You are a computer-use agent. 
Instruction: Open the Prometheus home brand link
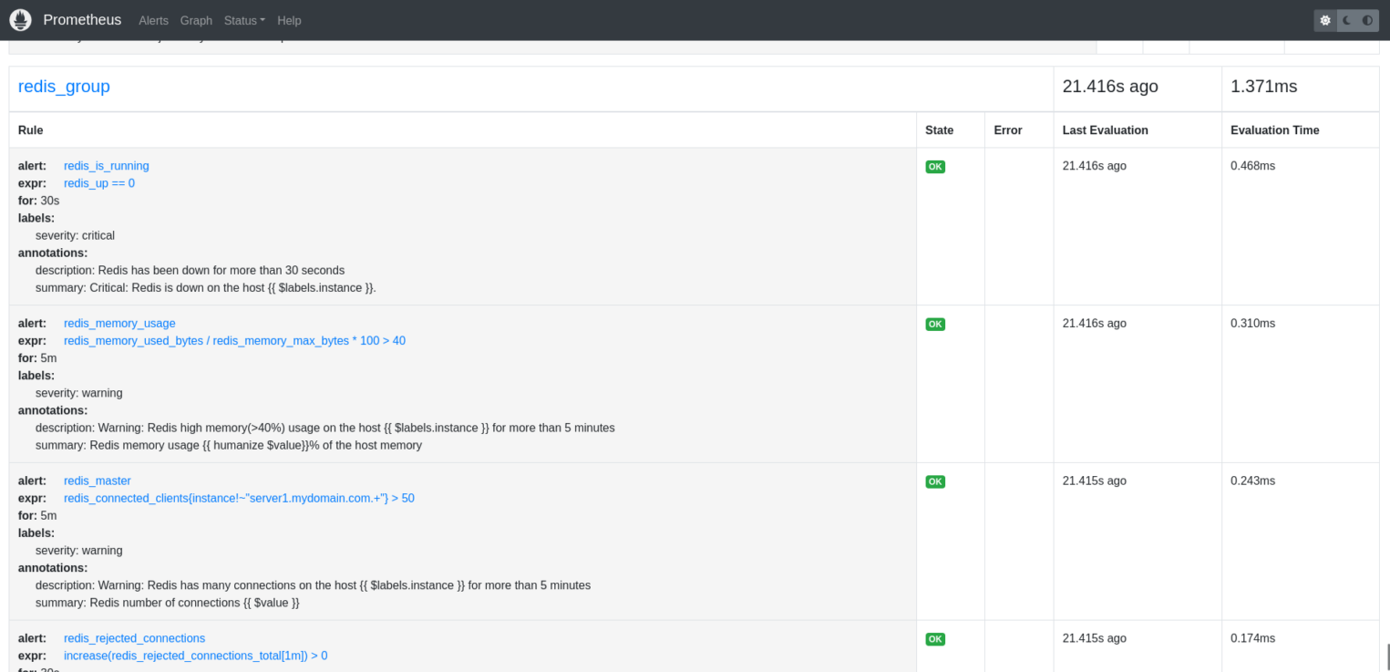pyautogui.click(x=82, y=20)
